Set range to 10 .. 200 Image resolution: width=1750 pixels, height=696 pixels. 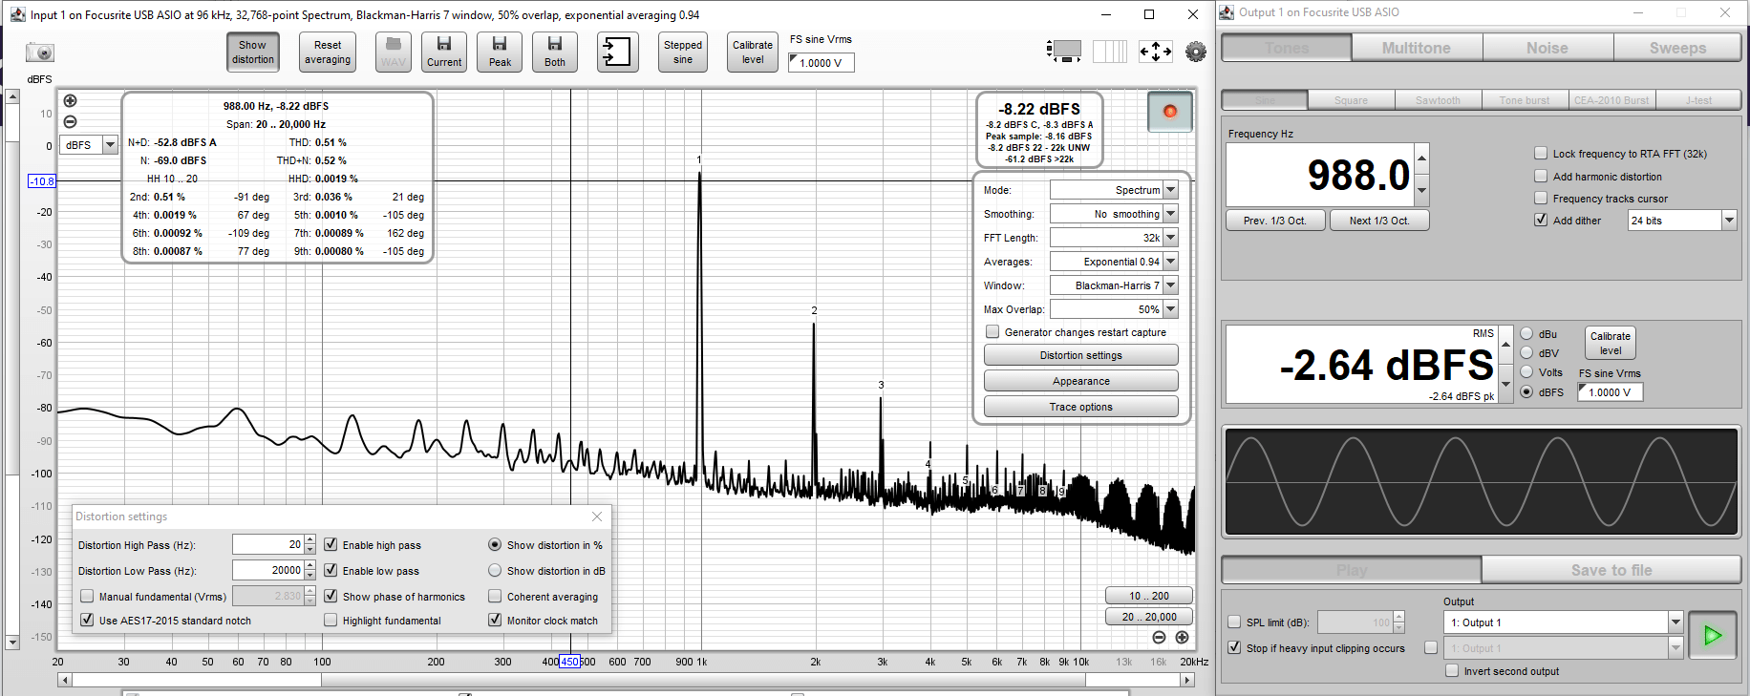tap(1149, 596)
